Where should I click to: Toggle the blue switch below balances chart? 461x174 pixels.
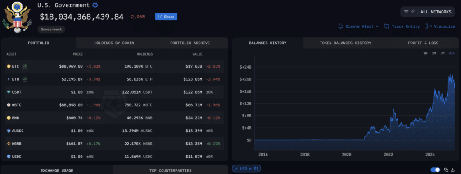point(435,170)
